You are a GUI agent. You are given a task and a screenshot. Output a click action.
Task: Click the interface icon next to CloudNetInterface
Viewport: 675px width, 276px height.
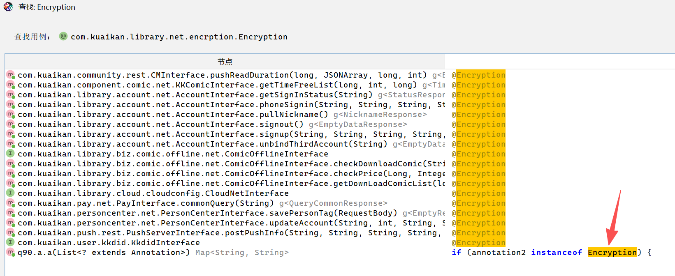[10, 193]
